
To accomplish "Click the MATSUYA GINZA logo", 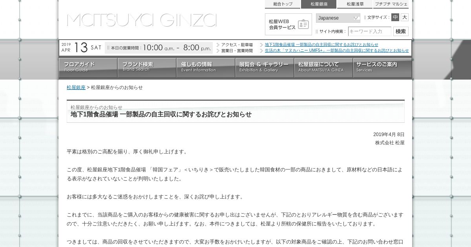I will (x=142, y=20).
